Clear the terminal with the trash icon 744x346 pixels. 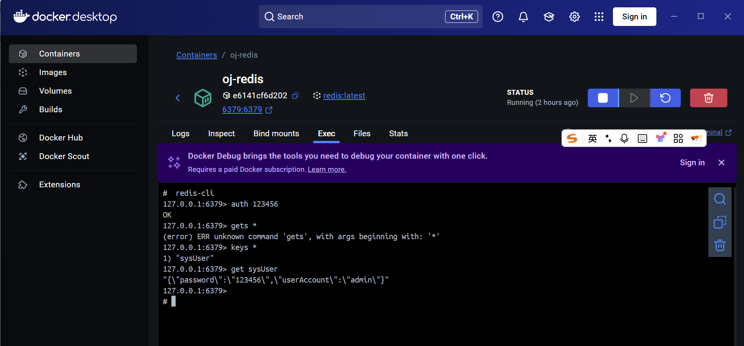click(x=720, y=245)
